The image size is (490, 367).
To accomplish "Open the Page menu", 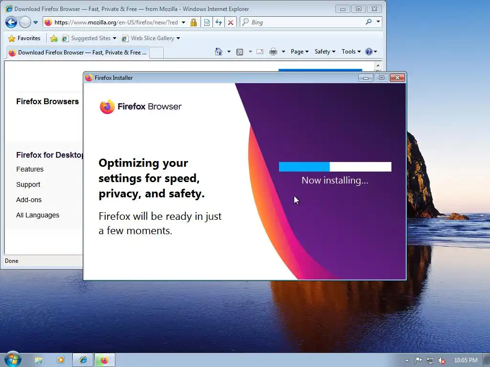I will pyautogui.click(x=300, y=52).
